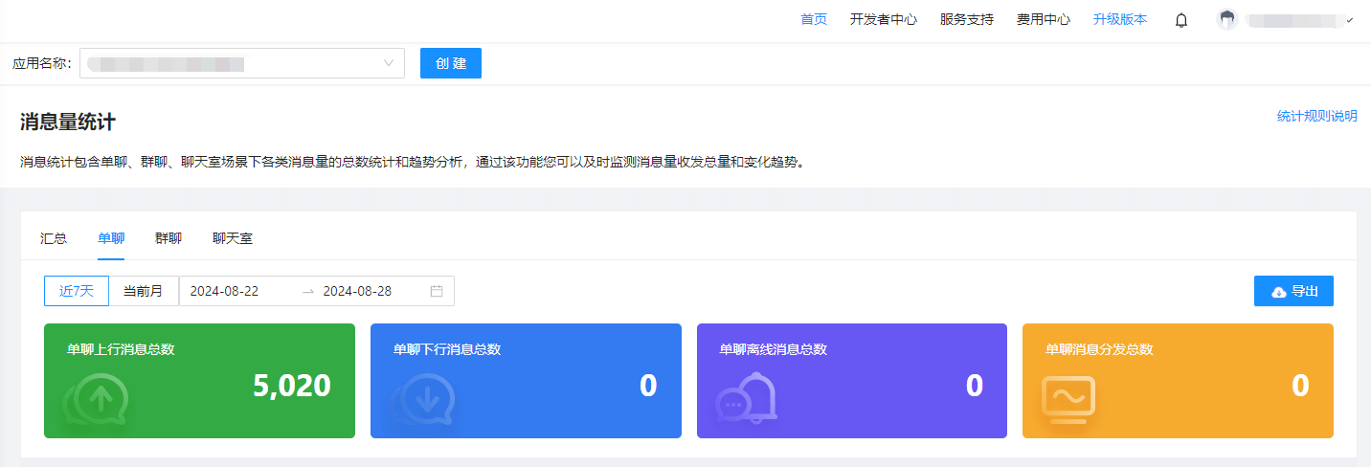Select the 当前月 time range option
Screen dimensions: 1371x467
pyautogui.click(x=144, y=291)
